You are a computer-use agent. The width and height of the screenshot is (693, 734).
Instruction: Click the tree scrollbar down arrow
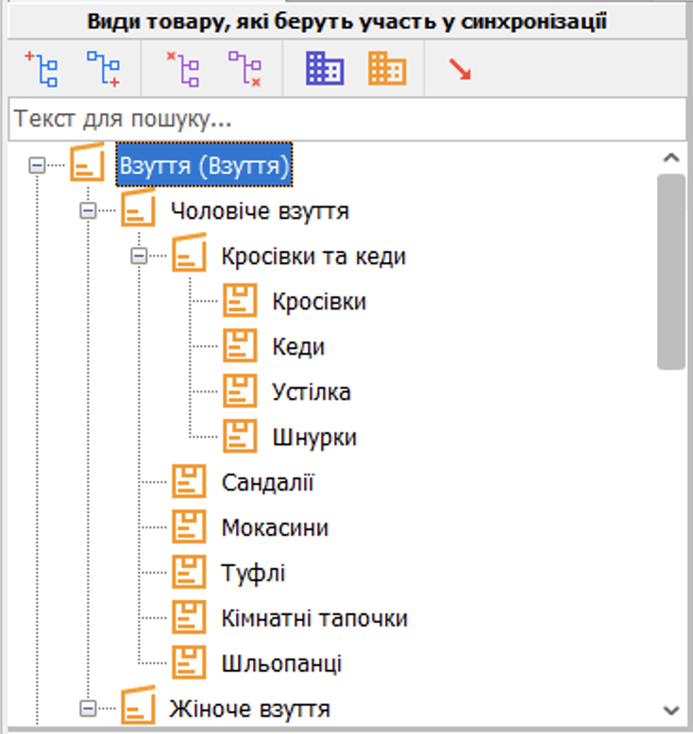[671, 710]
